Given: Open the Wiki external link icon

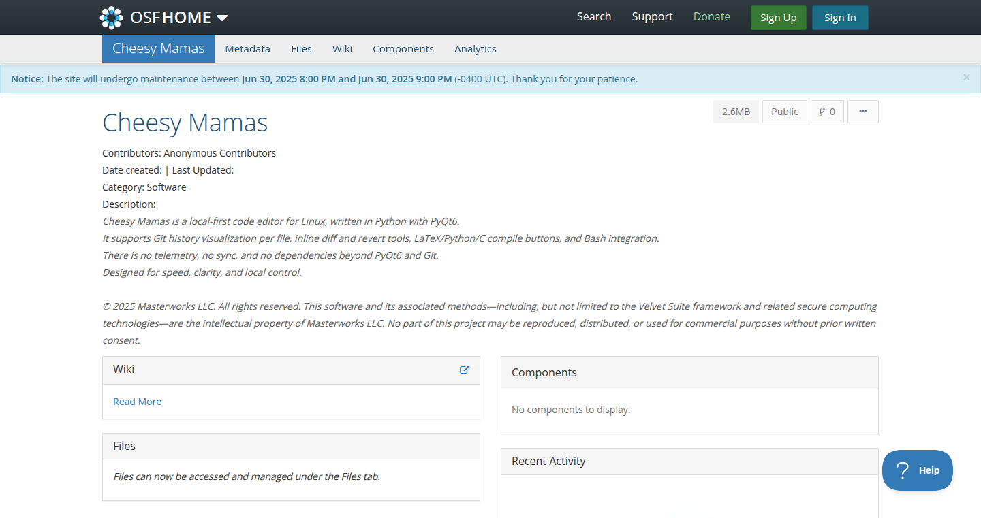Looking at the screenshot, I should coord(465,370).
